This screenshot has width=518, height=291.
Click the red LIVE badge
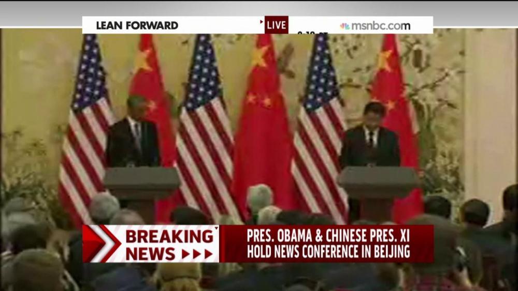pyautogui.click(x=276, y=25)
